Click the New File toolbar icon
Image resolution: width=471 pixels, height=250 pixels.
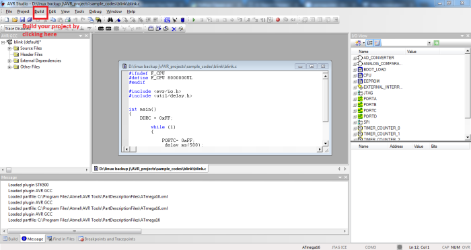coord(7,19)
